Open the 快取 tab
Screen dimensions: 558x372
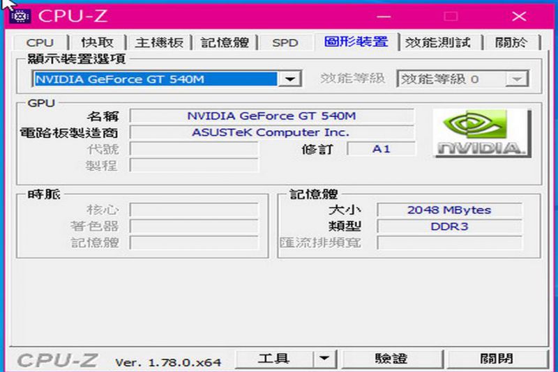point(102,42)
